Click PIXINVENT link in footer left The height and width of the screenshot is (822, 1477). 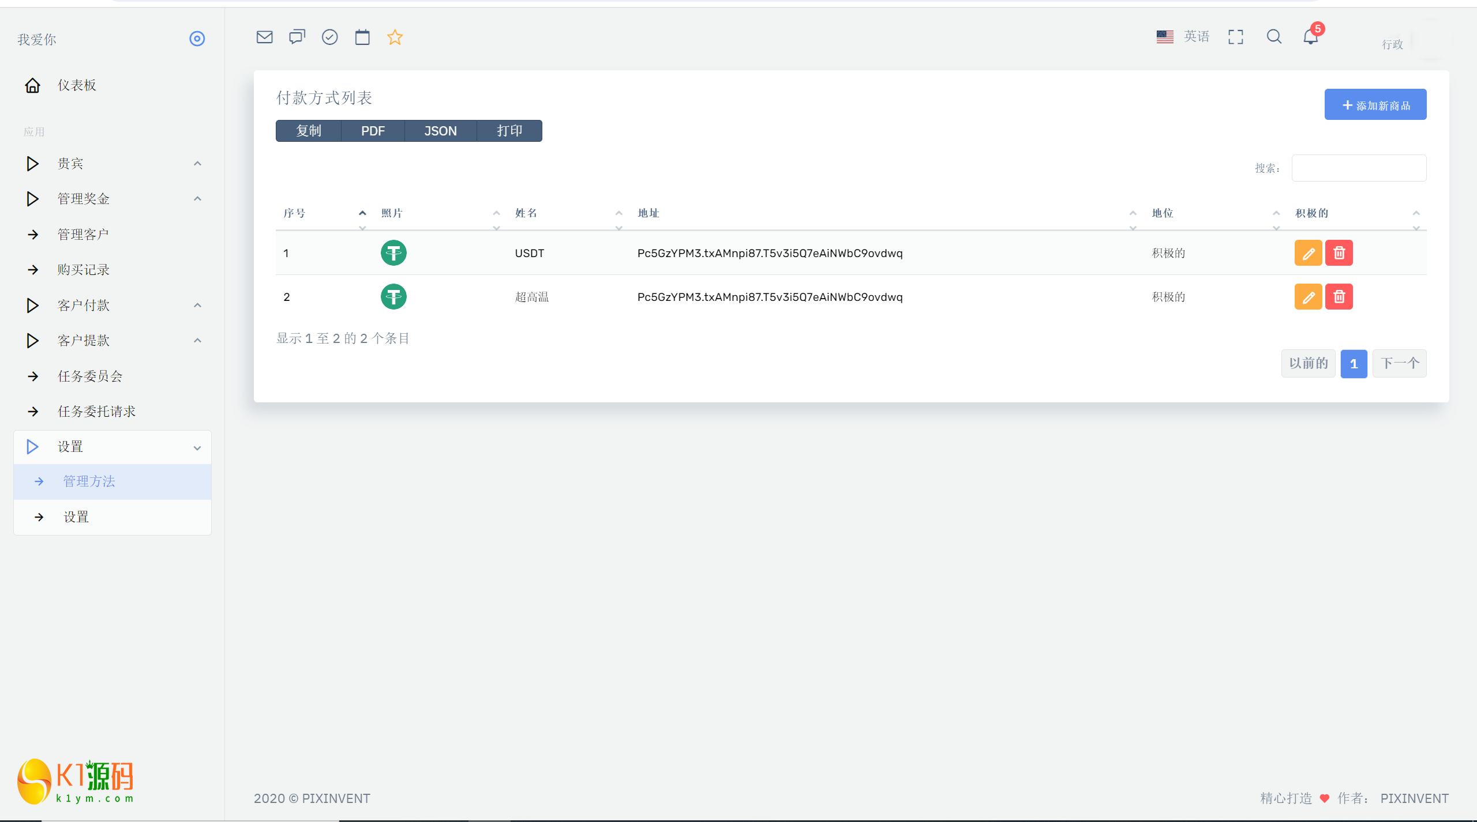[336, 798]
